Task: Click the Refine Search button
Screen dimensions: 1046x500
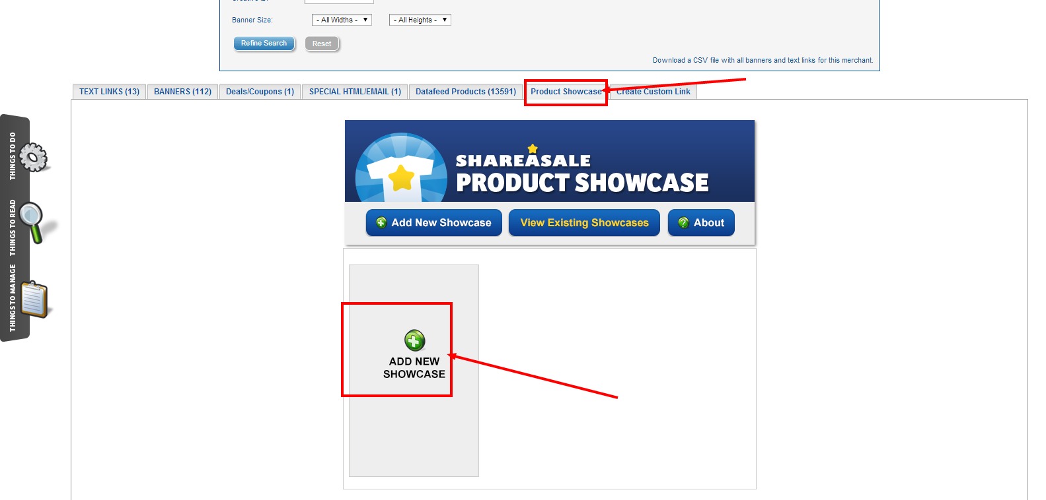Action: point(264,44)
